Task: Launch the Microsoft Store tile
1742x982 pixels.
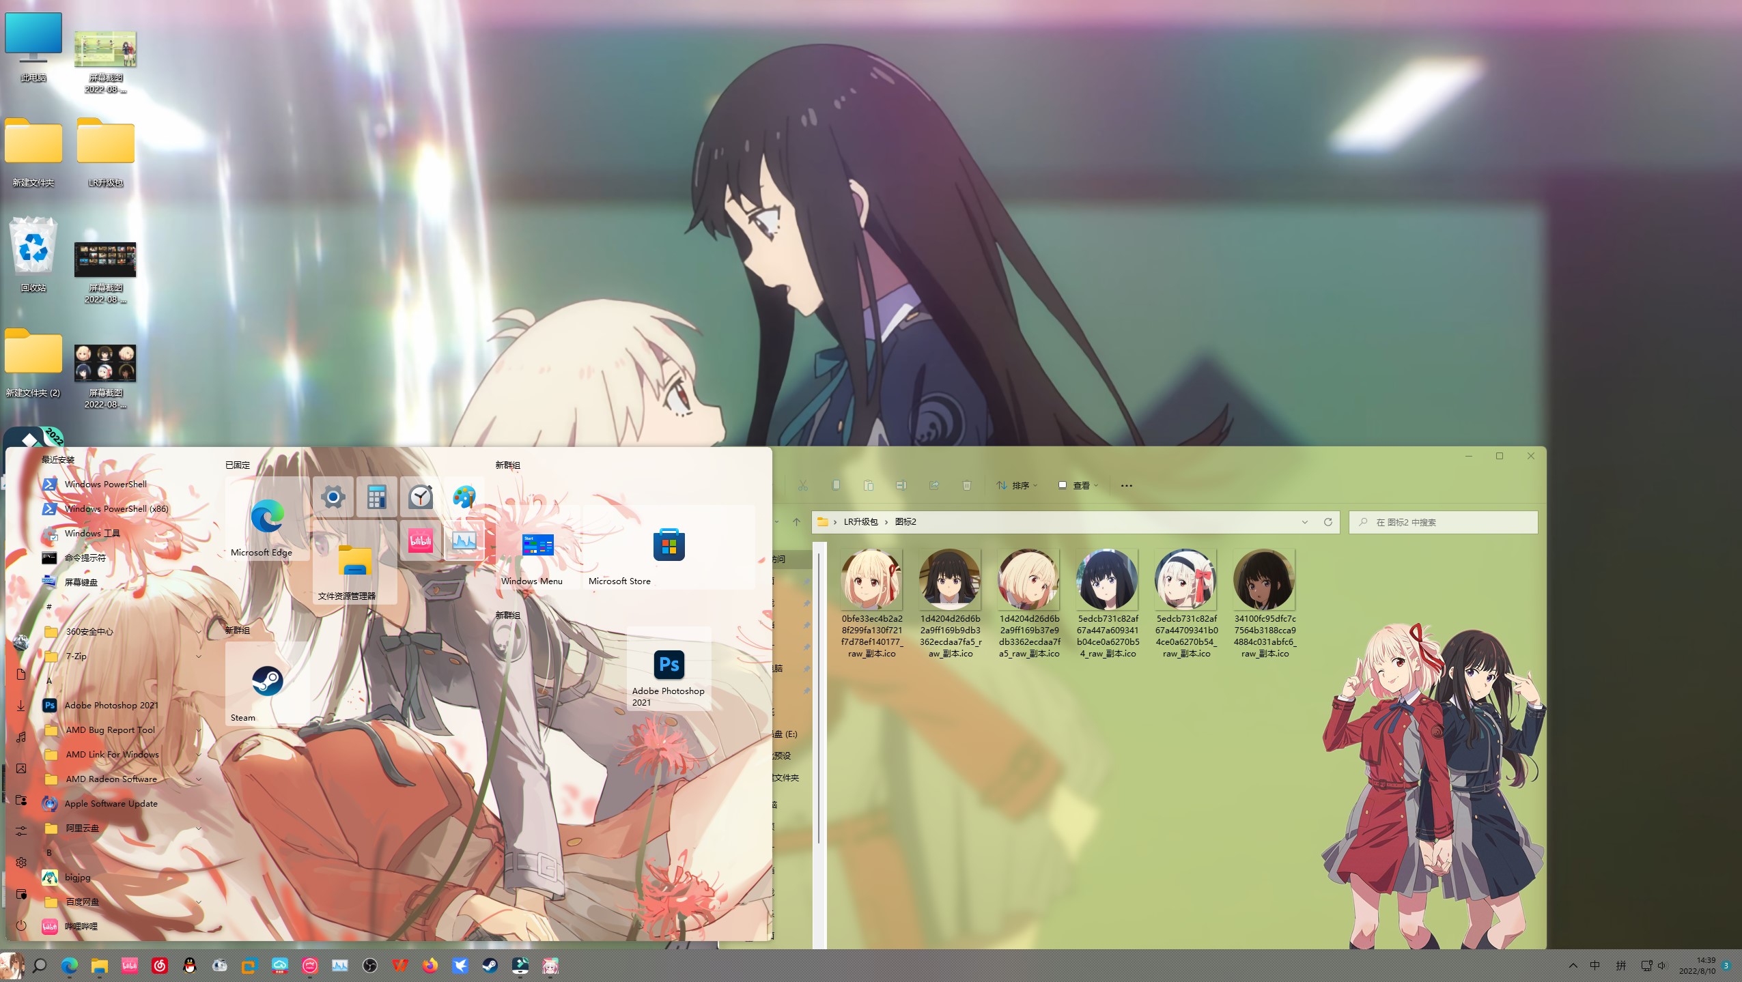Action: tap(669, 547)
